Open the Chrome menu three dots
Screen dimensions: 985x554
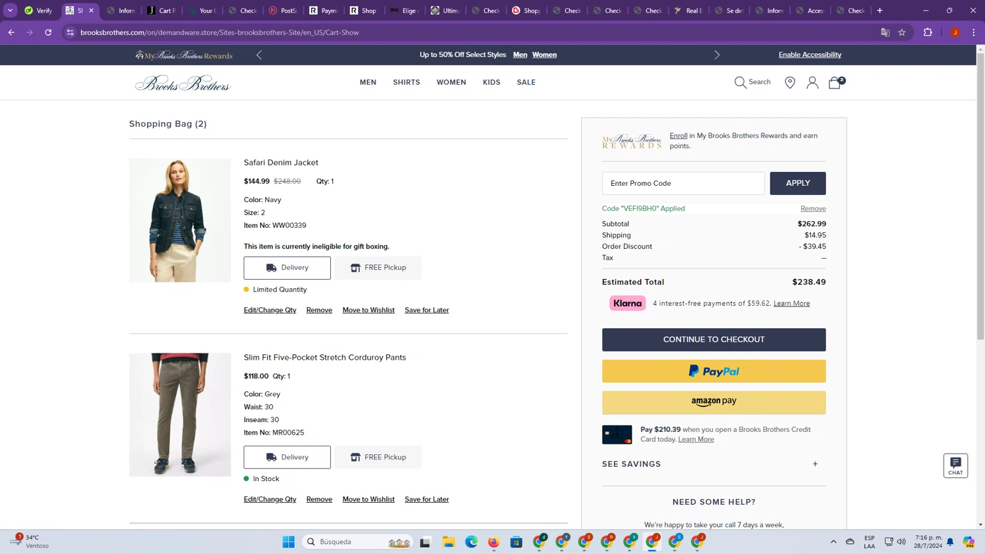pos(974,32)
